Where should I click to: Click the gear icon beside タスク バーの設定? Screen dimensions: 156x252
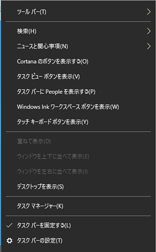(x=9, y=241)
